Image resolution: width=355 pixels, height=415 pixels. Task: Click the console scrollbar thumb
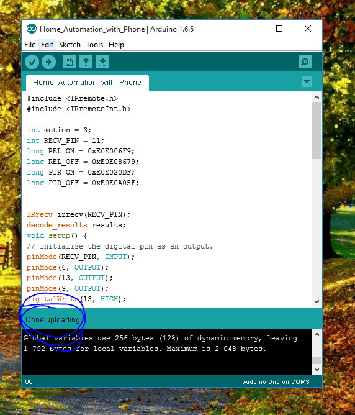click(x=317, y=361)
